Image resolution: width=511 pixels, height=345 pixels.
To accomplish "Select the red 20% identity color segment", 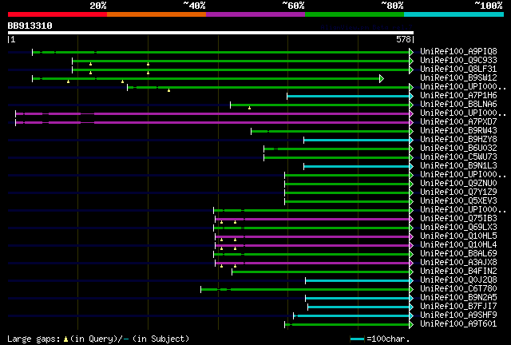I will [x=57, y=14].
